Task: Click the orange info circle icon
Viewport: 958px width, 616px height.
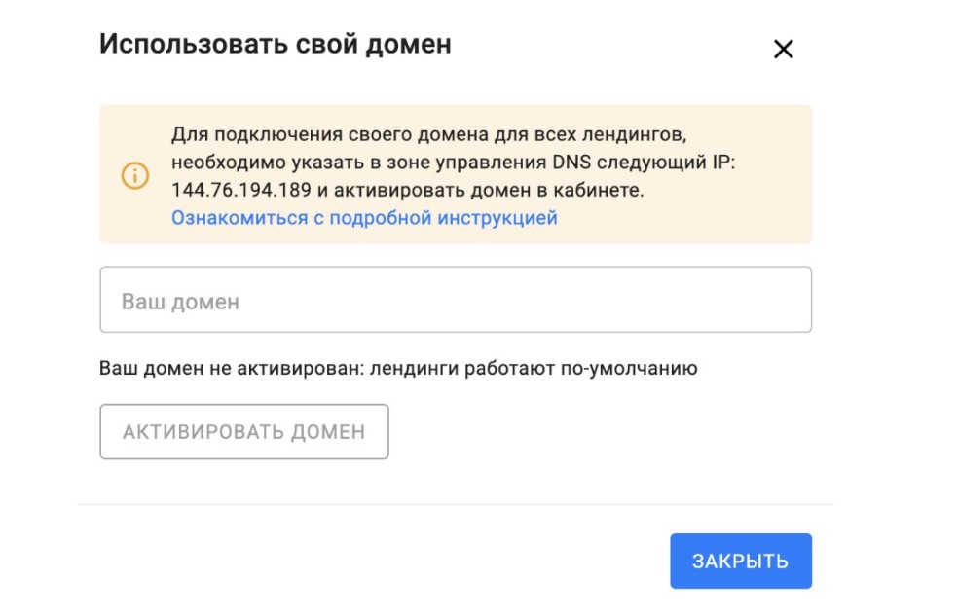Action: [x=134, y=176]
